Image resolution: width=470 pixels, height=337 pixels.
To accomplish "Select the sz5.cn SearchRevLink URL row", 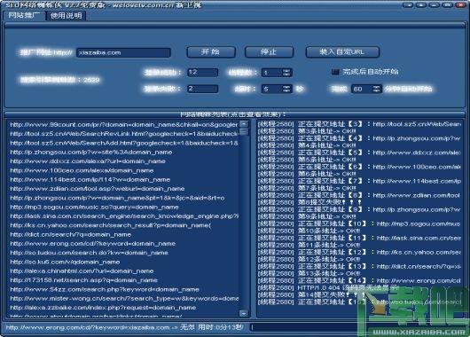I will [x=124, y=134].
